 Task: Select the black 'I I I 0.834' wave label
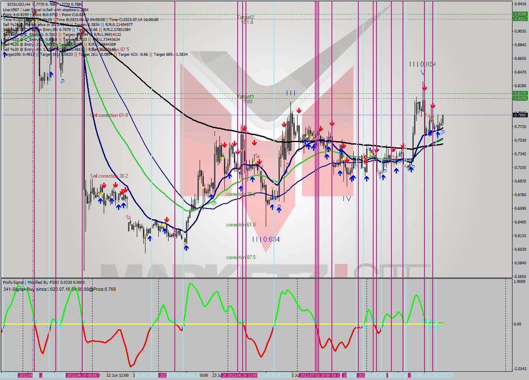[x=423, y=64]
